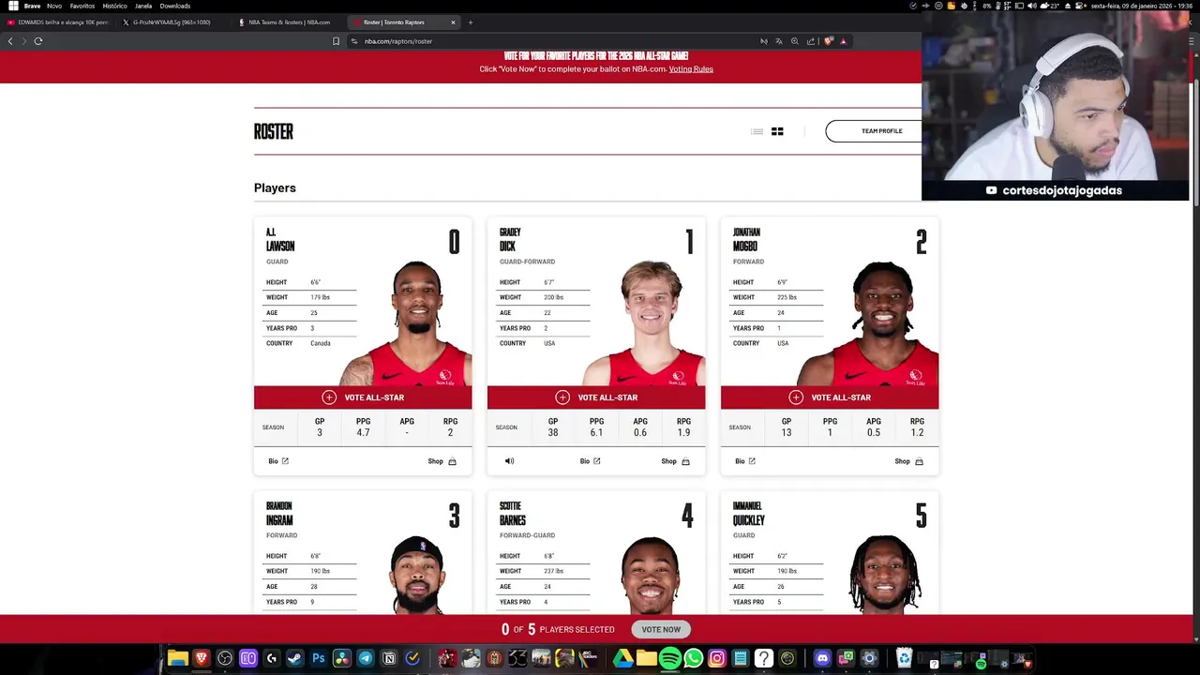This screenshot has height=675, width=1200.
Task: Open the Favoritos menu
Action: (82, 6)
